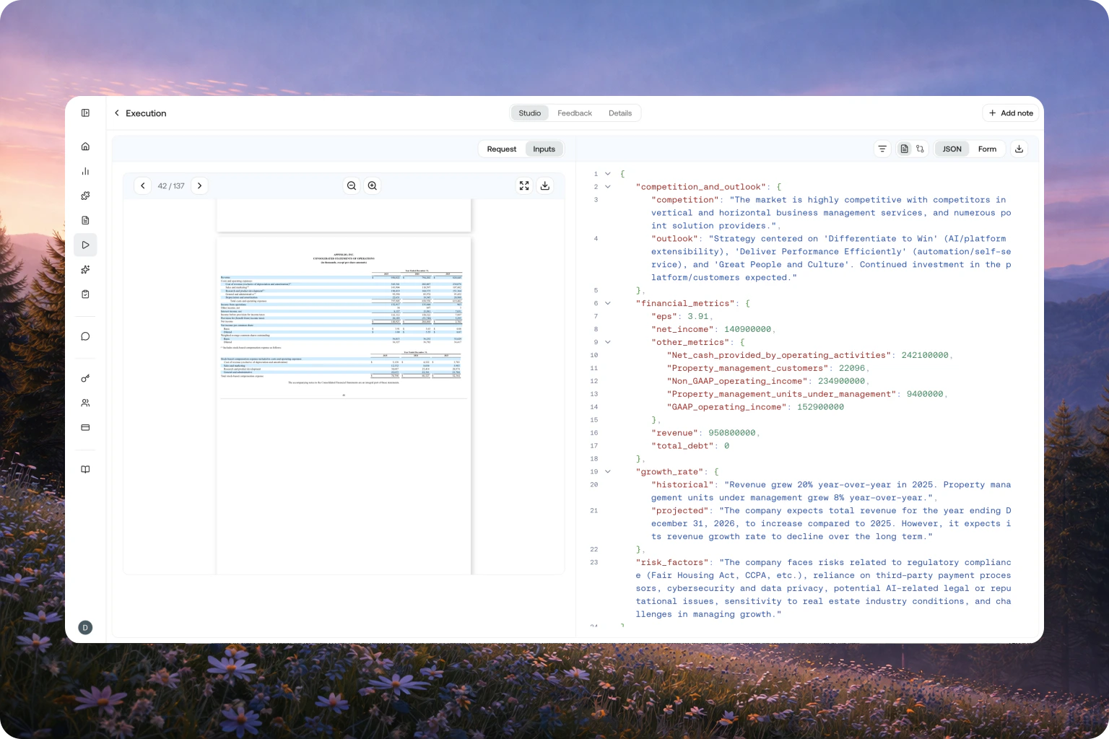Download the document from viewer toolbar

point(545,186)
